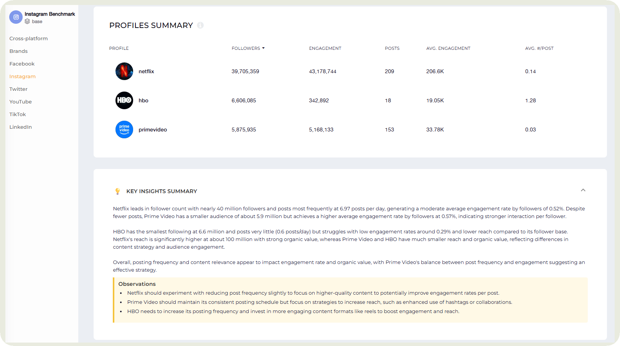Open the primevideo profile name link
This screenshot has width=620, height=346.
[x=153, y=130]
